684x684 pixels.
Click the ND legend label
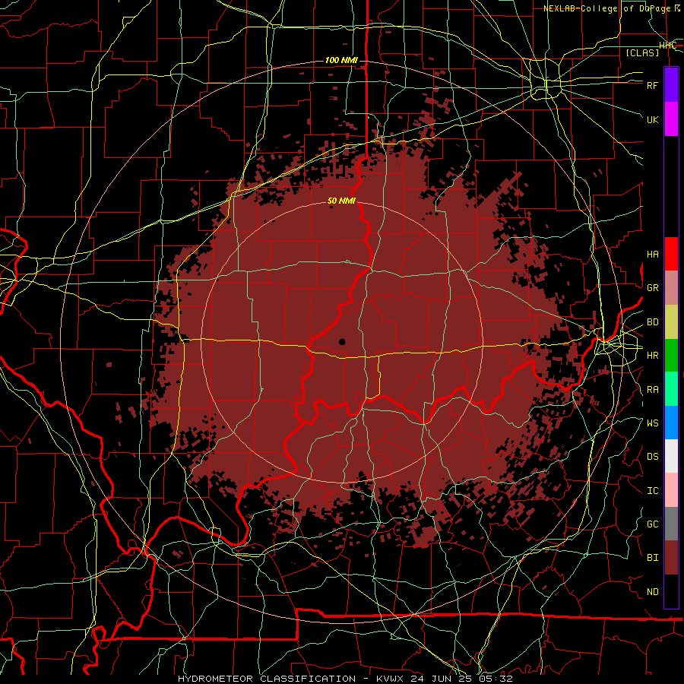pos(653,592)
